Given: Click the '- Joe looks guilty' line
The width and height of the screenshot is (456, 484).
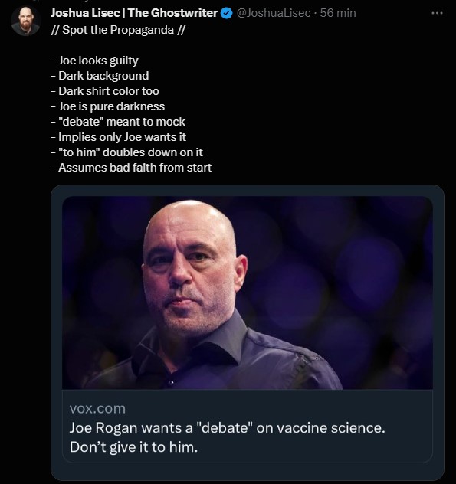Looking at the screenshot, I should (x=94, y=60).
